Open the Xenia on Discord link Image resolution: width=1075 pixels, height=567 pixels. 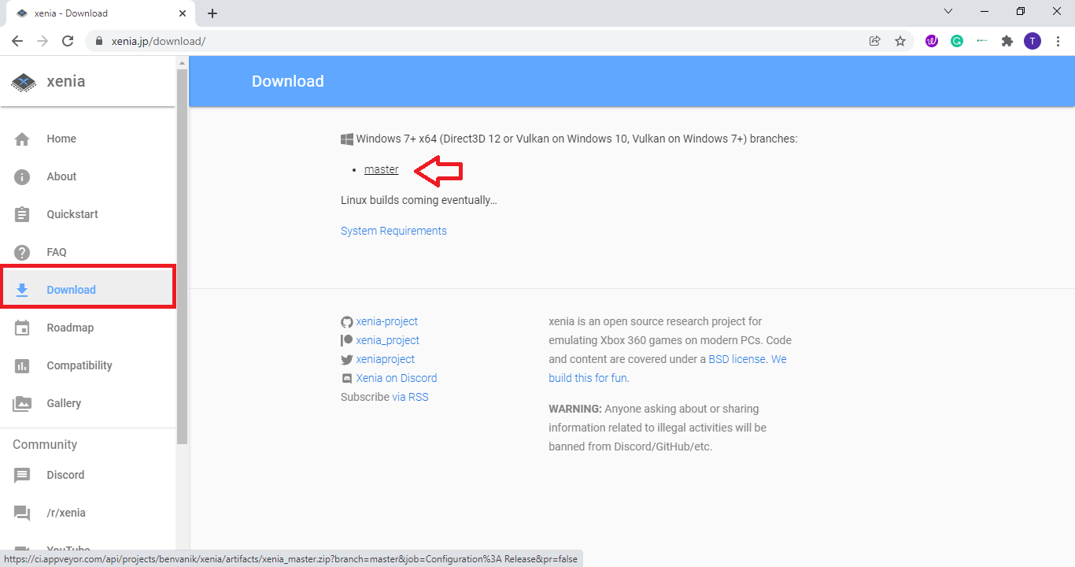397,378
